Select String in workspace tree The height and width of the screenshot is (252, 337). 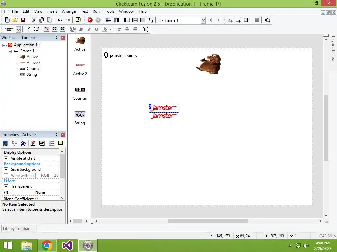(32, 74)
